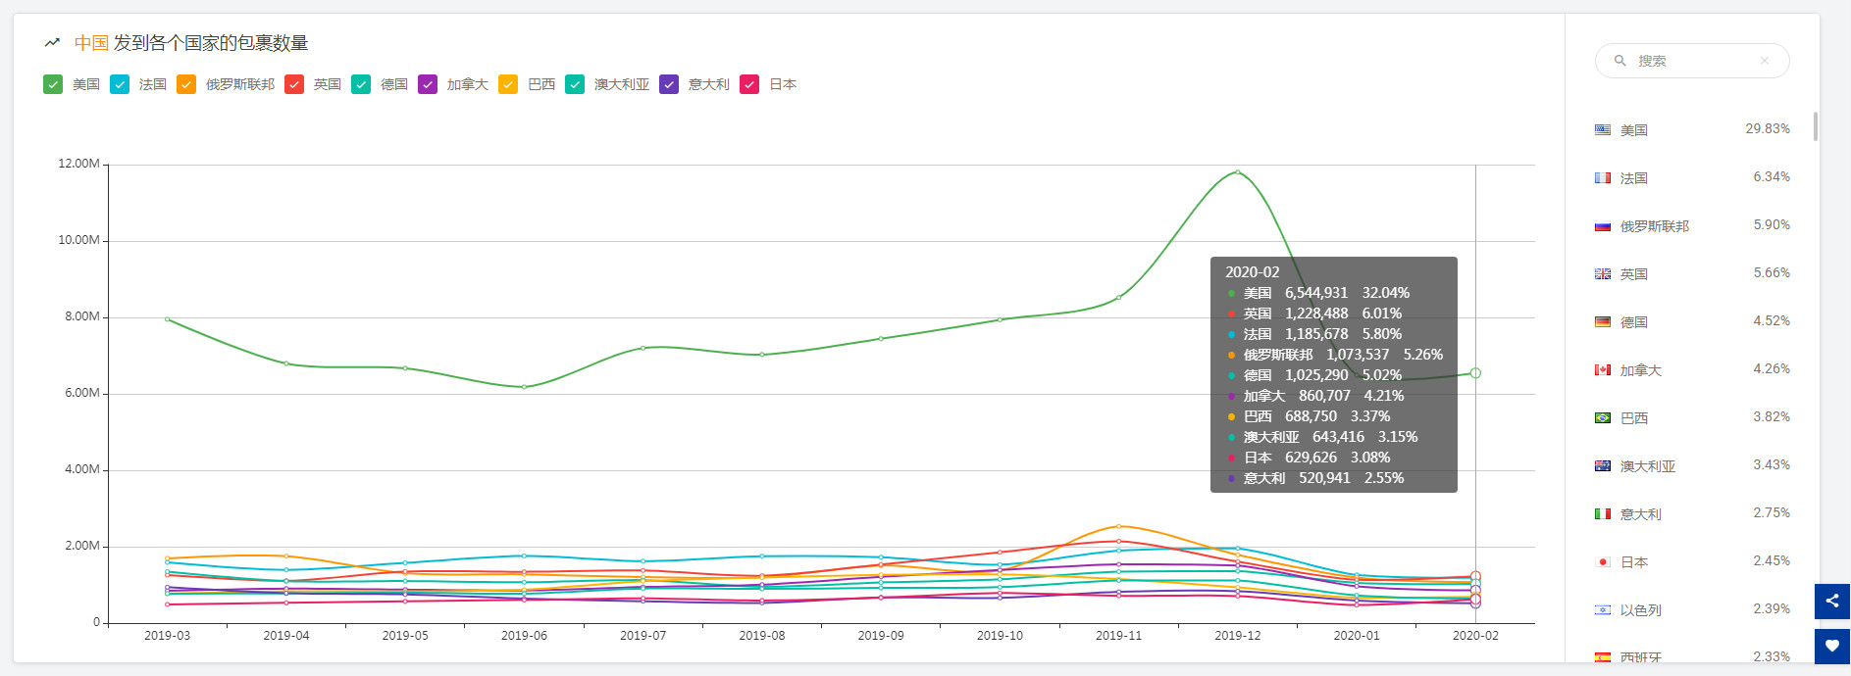Click the country list scrollbar
Viewport: 1851px width, 676px height.
click(1816, 127)
